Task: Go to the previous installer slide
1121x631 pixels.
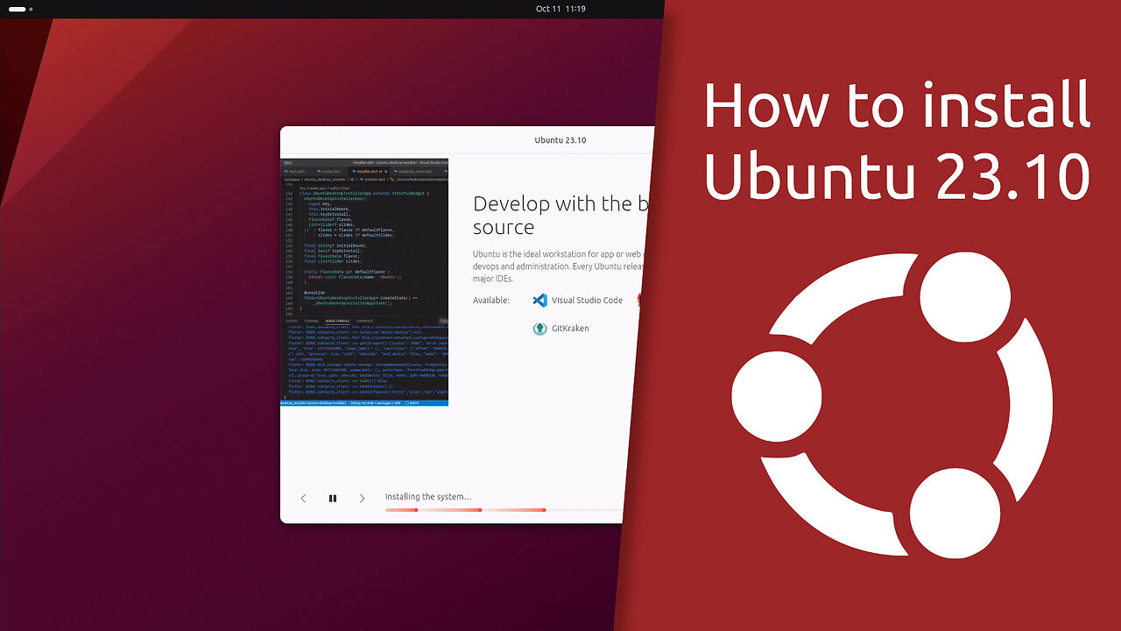Action: (x=303, y=498)
